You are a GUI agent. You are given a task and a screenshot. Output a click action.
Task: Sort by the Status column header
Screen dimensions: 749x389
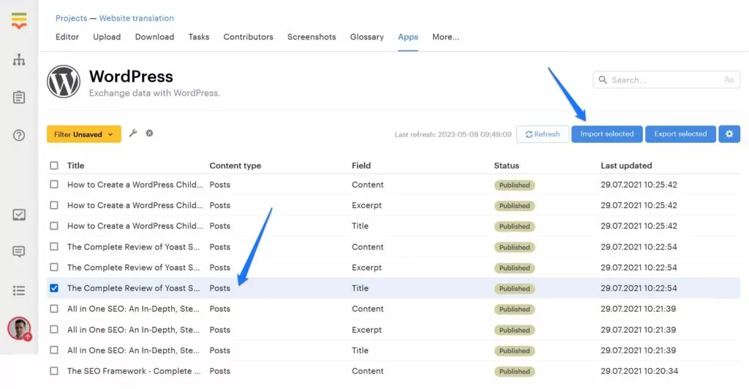click(x=506, y=166)
